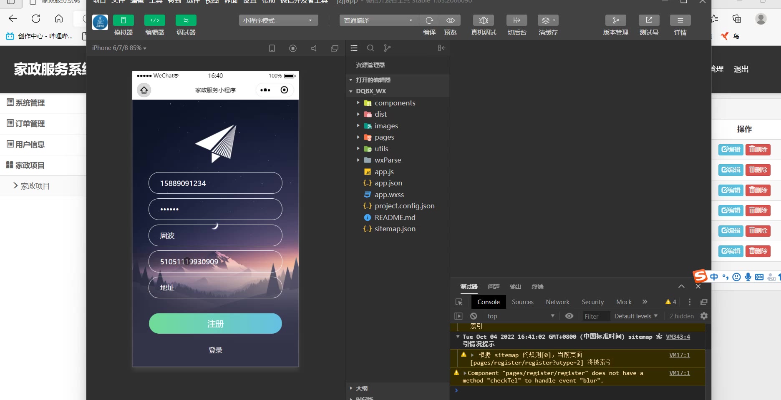Open the Default levels dropdown

(x=636, y=316)
